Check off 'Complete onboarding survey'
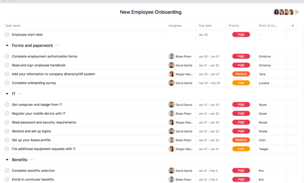 tap(7, 83)
